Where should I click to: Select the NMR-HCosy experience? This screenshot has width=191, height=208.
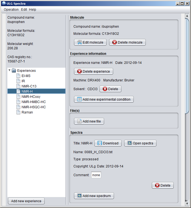coord(31,96)
